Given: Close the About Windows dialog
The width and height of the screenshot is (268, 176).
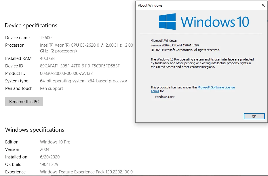Looking at the screenshot, I should [x=263, y=5].
